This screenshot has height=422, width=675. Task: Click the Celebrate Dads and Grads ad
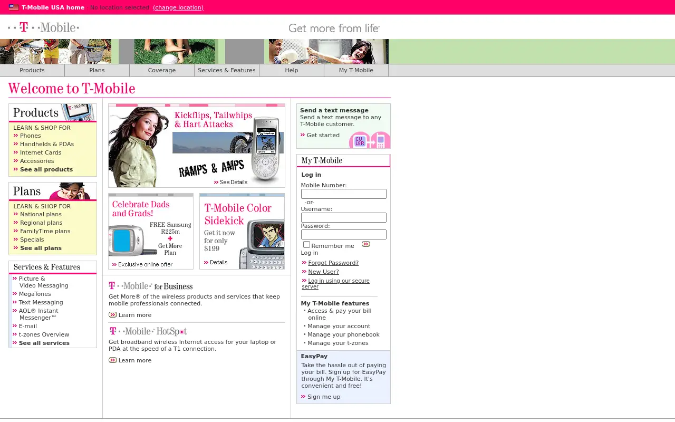coord(151,231)
